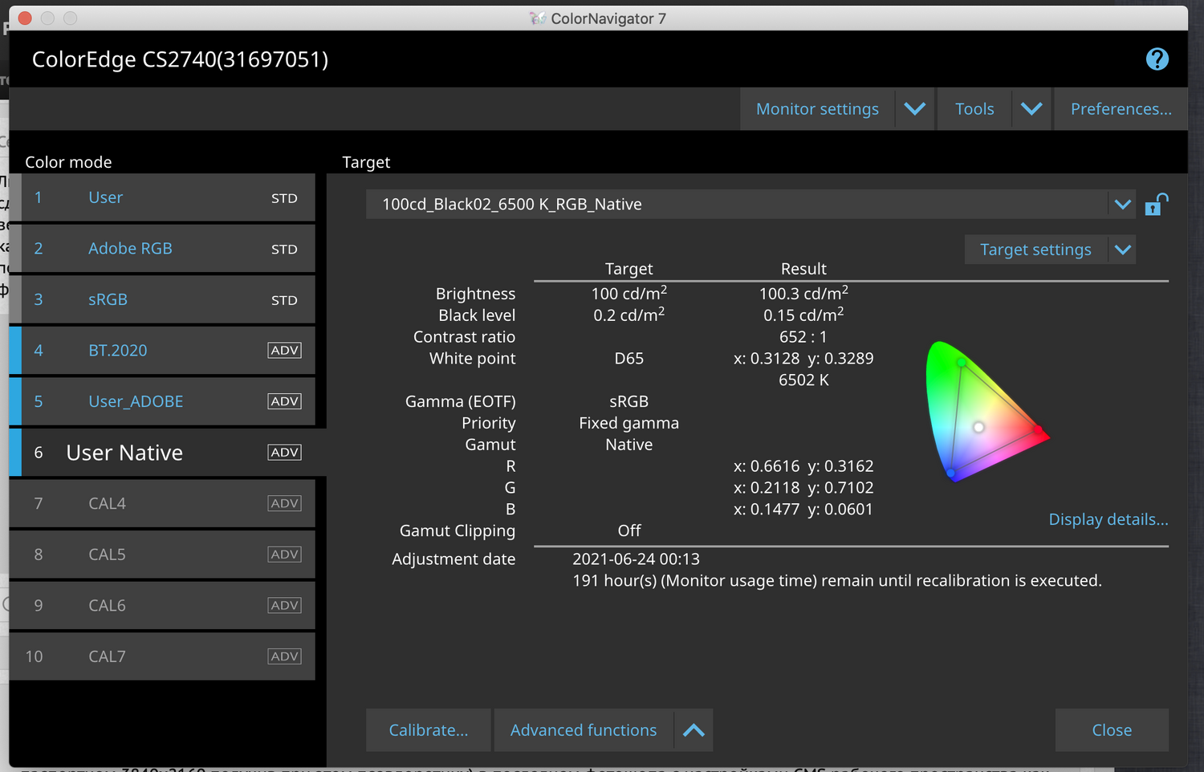Click the ADV badge on CAL4

pyautogui.click(x=285, y=503)
